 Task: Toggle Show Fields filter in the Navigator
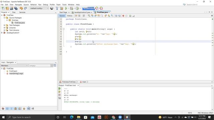(7, 108)
